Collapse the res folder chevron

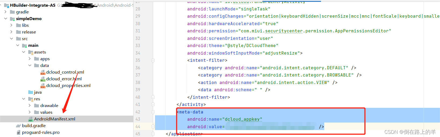[24, 99]
